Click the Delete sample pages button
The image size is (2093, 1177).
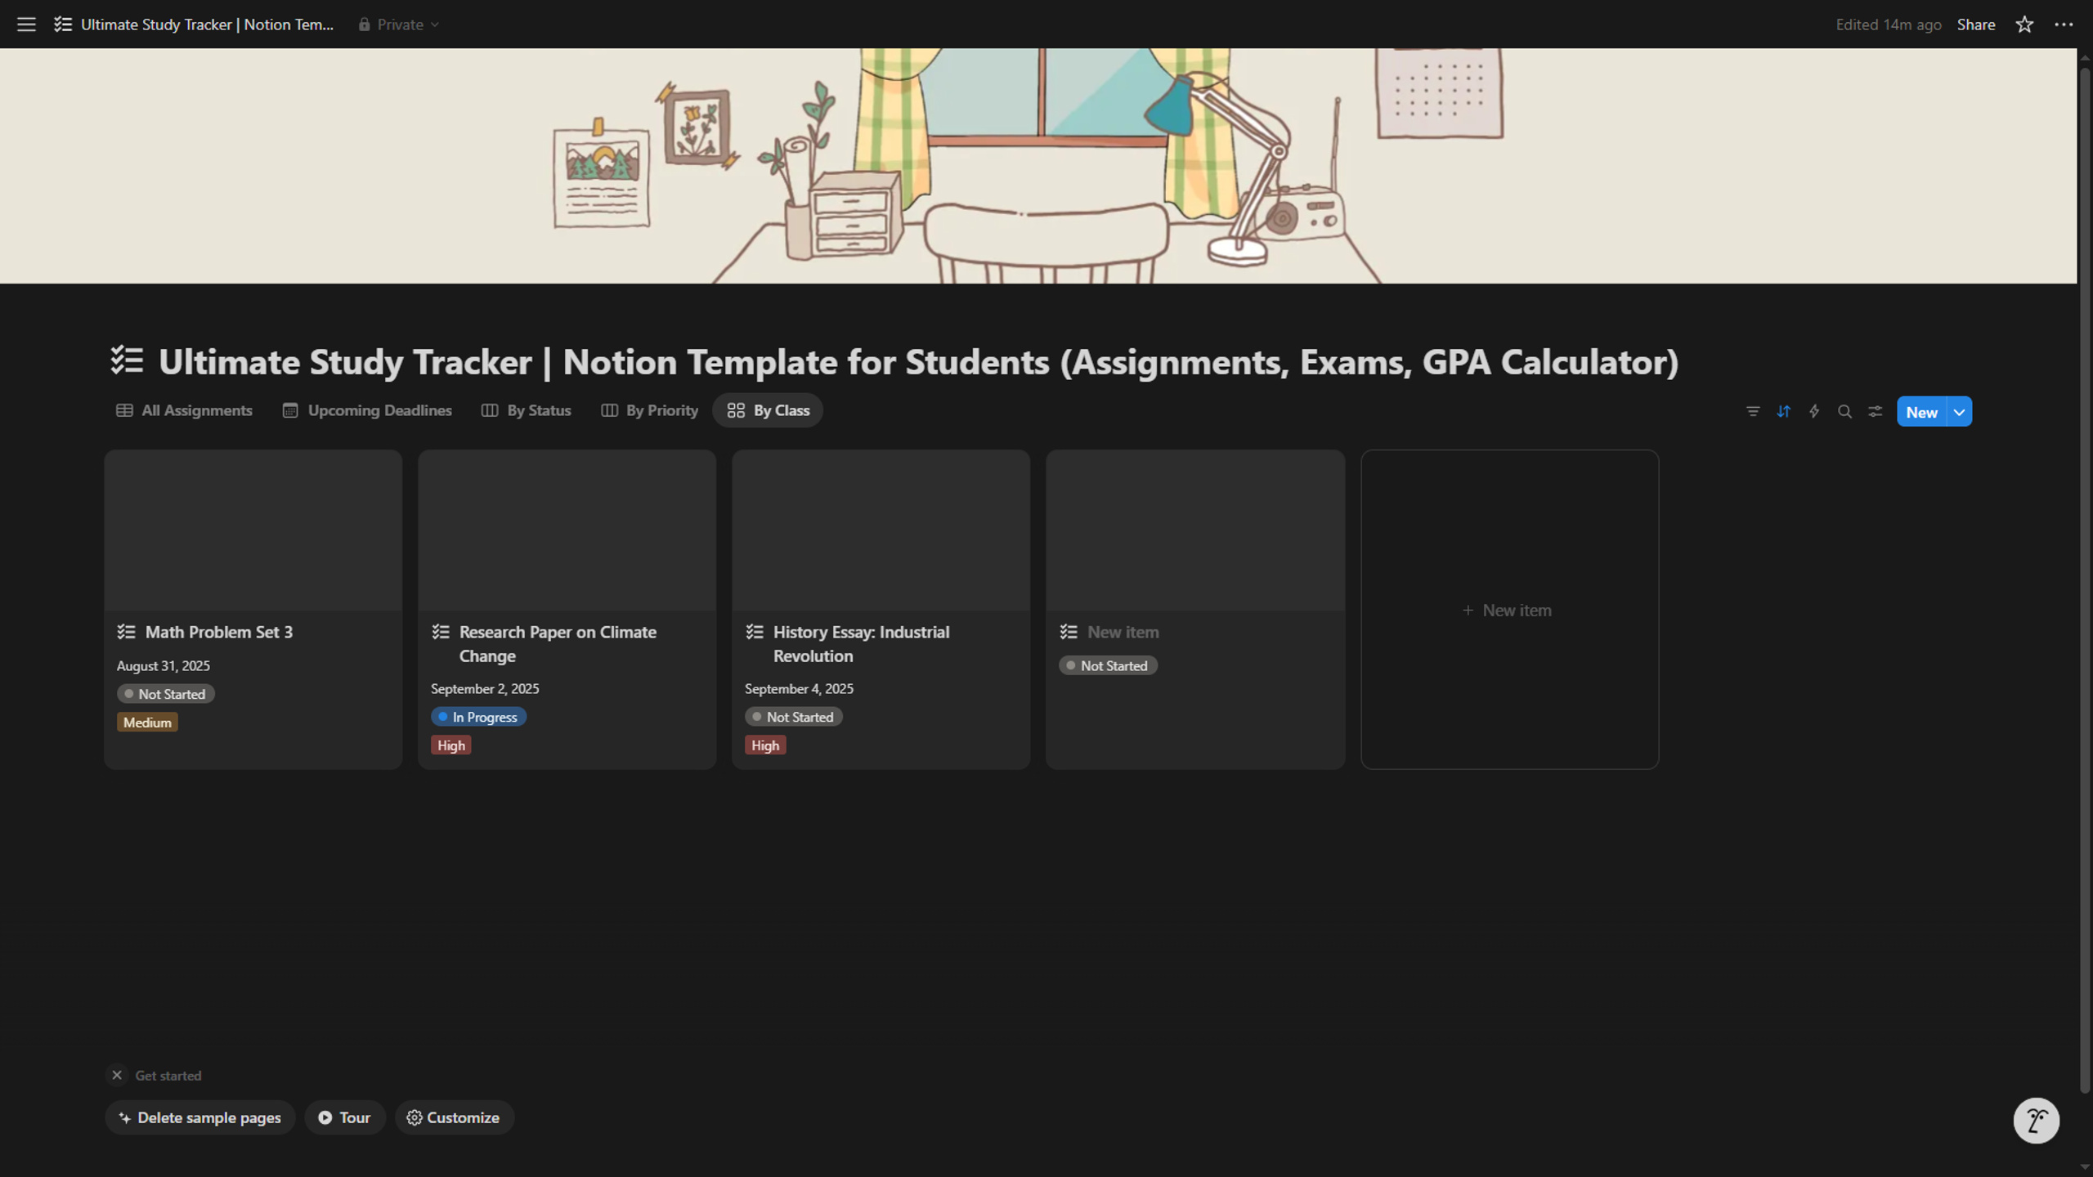coord(200,1117)
